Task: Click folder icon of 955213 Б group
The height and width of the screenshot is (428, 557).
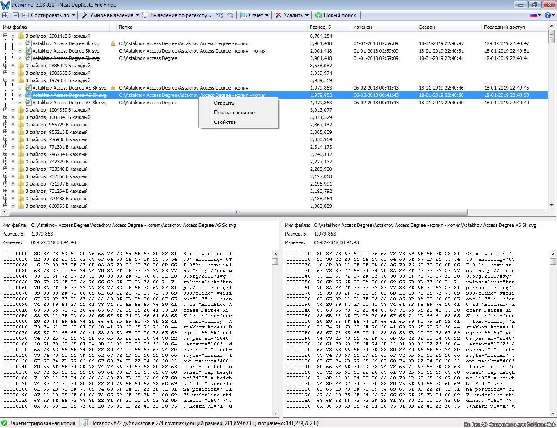Action: 20,132
